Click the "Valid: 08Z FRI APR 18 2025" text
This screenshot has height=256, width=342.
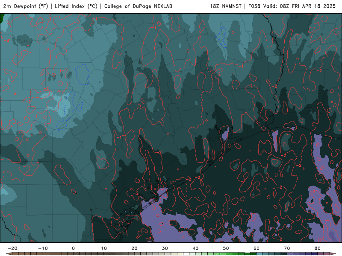[x=299, y=6]
